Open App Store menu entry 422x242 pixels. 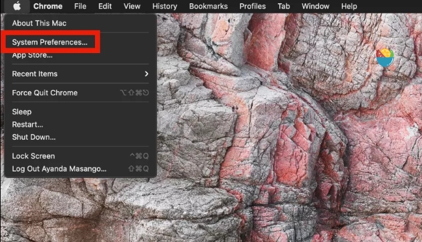pos(32,55)
